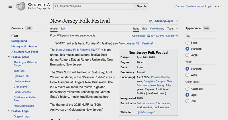This screenshot has width=228, height=120.
Task: Open Folk musicians link
Action: click(145, 103)
